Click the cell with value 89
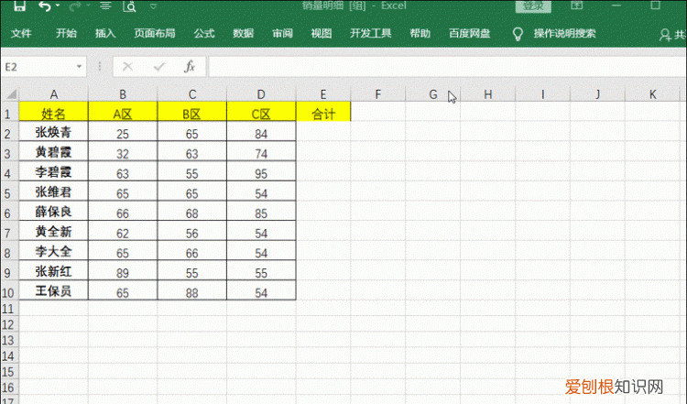The width and height of the screenshot is (687, 404). pyautogui.click(x=123, y=271)
